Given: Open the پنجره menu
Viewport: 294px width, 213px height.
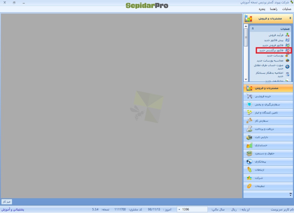Looking at the screenshot, I should (x=262, y=9).
